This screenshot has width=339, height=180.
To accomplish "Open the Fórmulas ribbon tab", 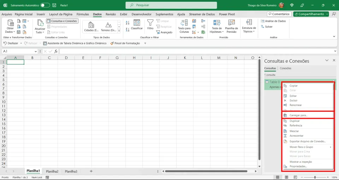I will [x=83, y=14].
